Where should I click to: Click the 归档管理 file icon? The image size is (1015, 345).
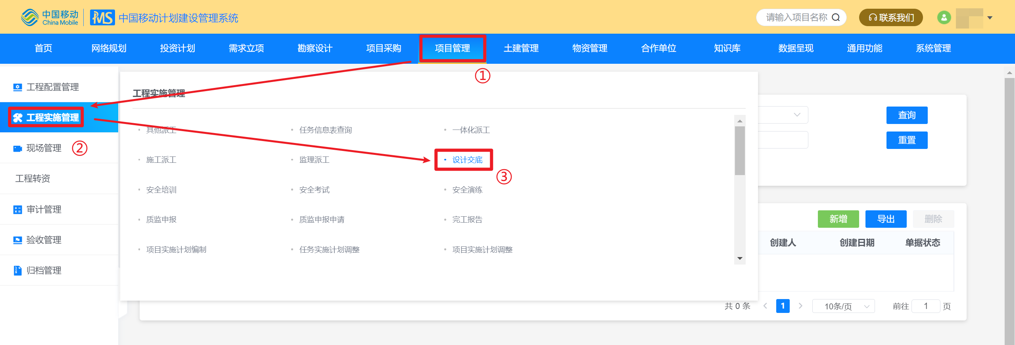[x=17, y=271]
